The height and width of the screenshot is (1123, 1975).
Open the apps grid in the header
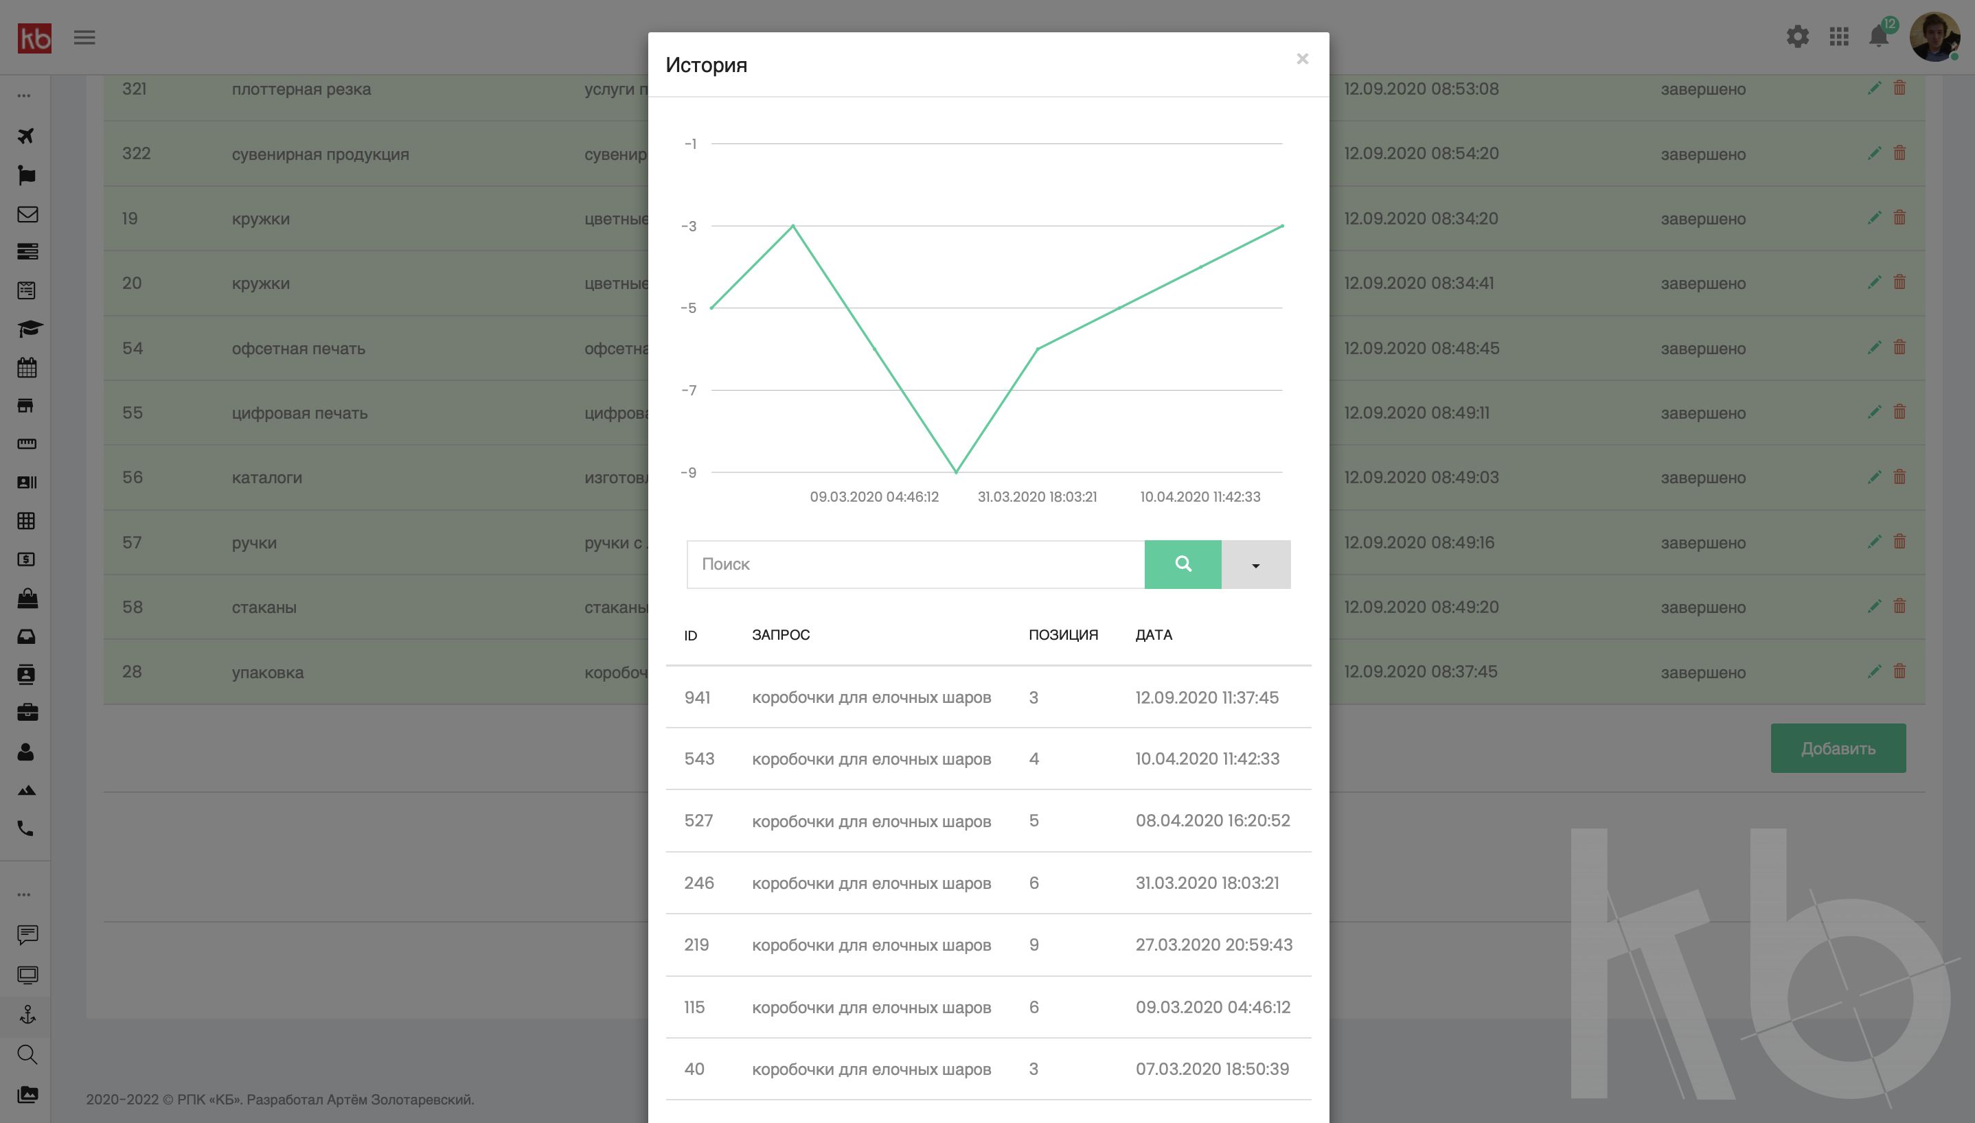click(x=1839, y=36)
